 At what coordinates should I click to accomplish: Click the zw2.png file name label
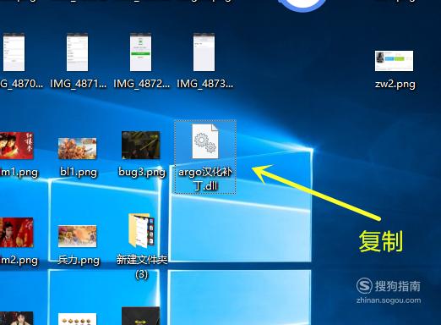395,85
